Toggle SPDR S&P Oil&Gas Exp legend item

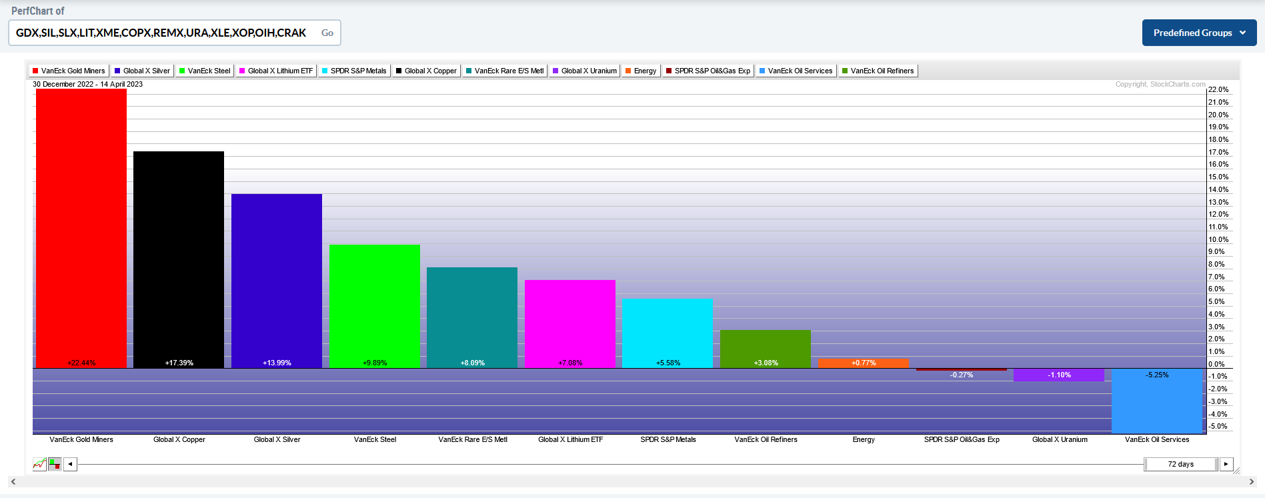click(x=708, y=71)
